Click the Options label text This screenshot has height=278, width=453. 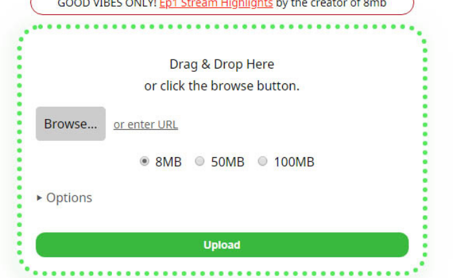click(x=69, y=198)
